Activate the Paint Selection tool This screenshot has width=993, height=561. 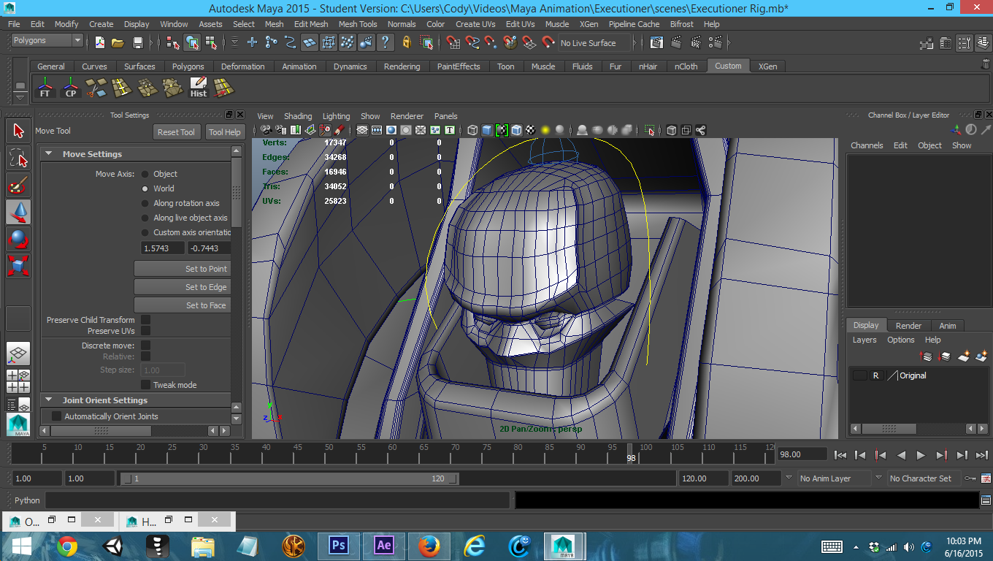(x=19, y=185)
